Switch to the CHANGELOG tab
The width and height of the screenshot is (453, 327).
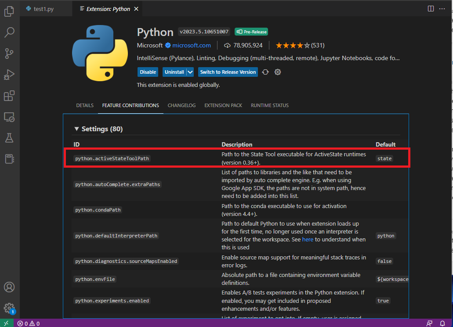click(181, 105)
